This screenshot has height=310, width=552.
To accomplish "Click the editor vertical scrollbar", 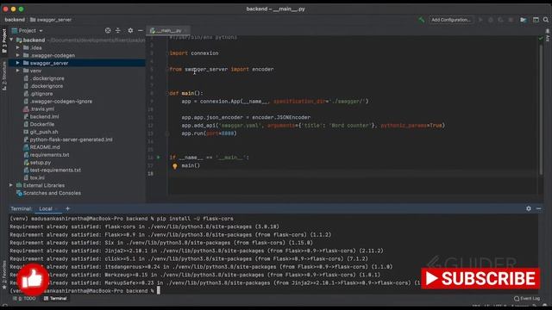I will tap(541, 109).
